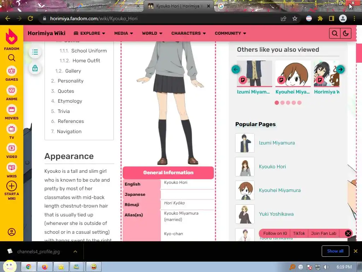The height and width of the screenshot is (272, 362).
Task: Click the Fandom flame logo
Action: coord(12,36)
